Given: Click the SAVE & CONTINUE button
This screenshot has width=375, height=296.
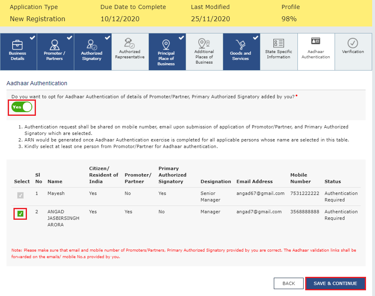Looking at the screenshot, I should 335,283.
